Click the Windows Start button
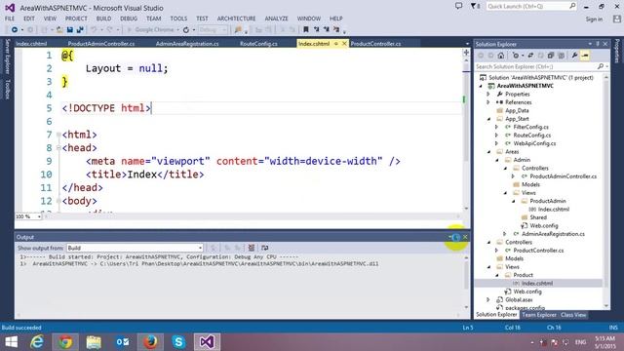The image size is (624, 351). coord(11,342)
